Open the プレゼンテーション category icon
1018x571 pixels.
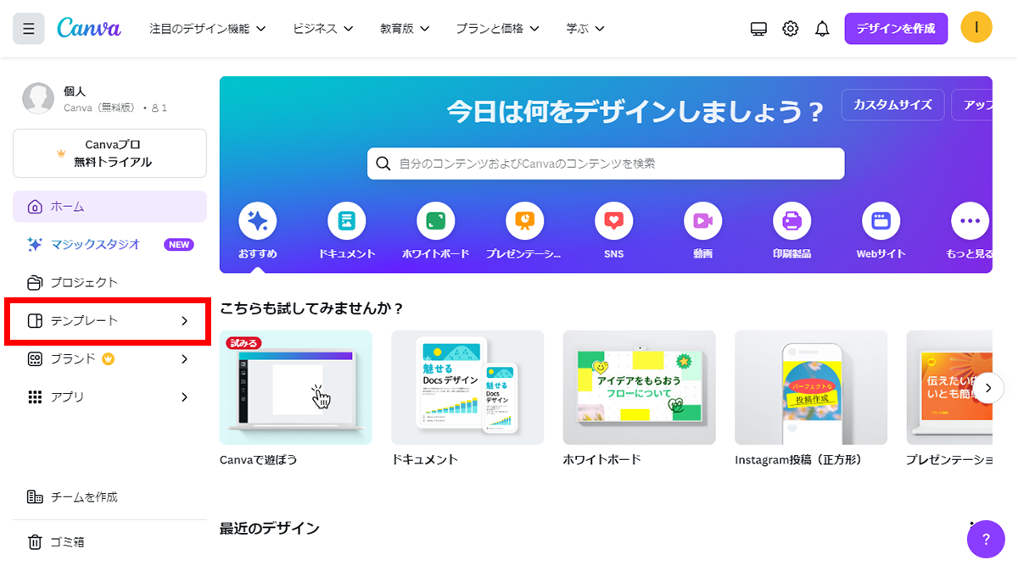click(x=524, y=222)
